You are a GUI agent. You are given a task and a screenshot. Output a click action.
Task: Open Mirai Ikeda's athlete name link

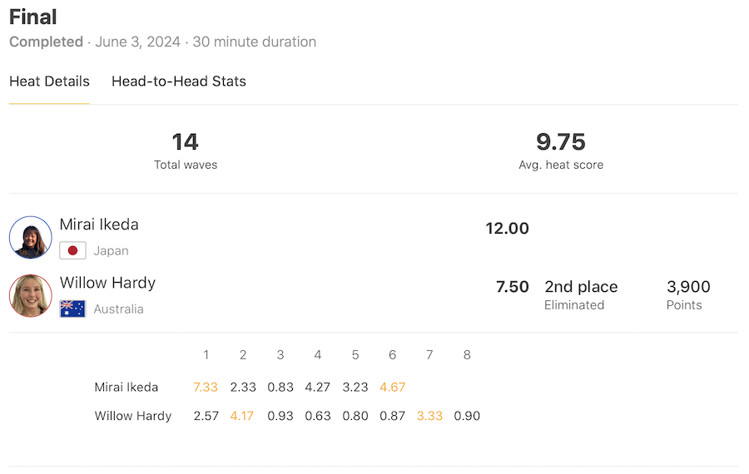pos(99,225)
